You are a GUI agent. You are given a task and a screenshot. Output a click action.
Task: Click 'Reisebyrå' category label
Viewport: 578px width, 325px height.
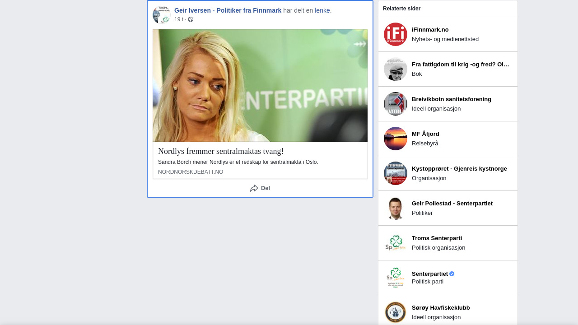tap(425, 144)
